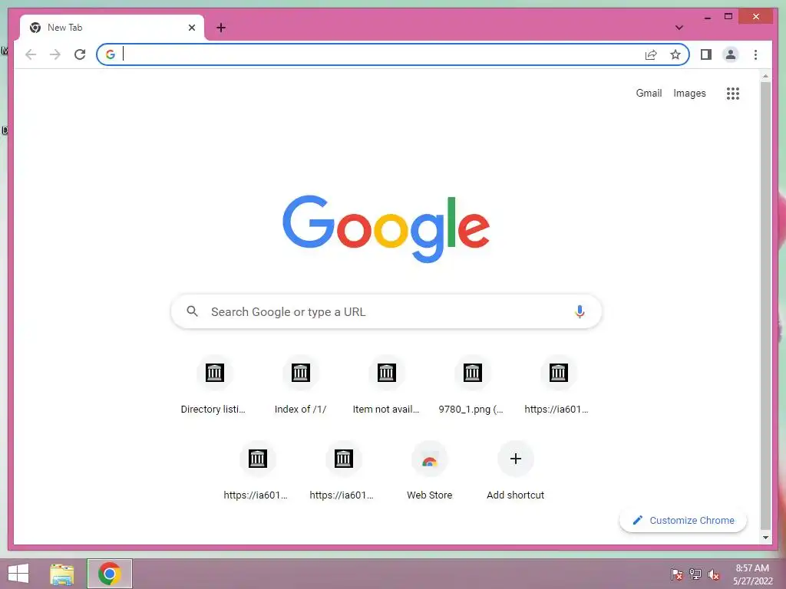Close the New Tab tab

click(x=191, y=28)
